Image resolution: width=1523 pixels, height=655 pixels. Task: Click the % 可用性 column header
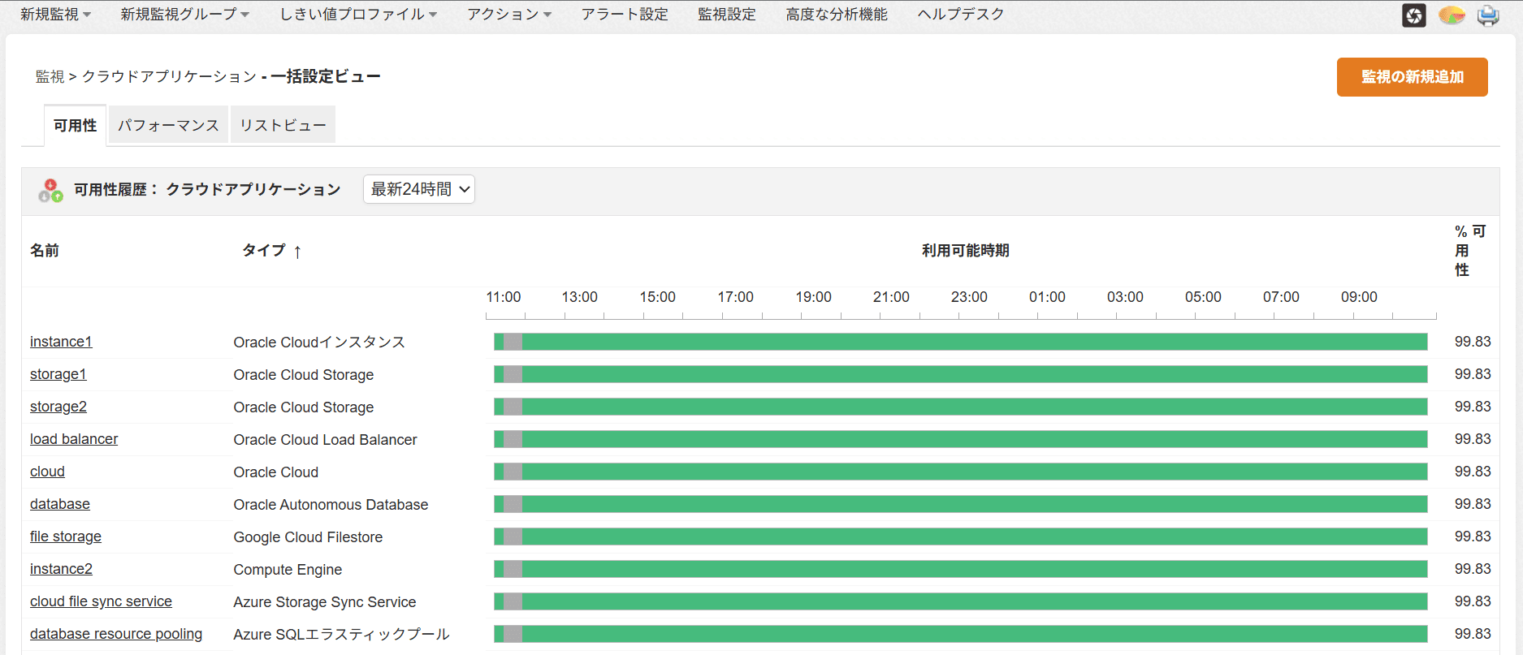click(1470, 251)
